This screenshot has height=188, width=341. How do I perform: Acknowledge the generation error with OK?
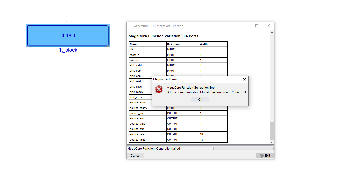[200, 99]
